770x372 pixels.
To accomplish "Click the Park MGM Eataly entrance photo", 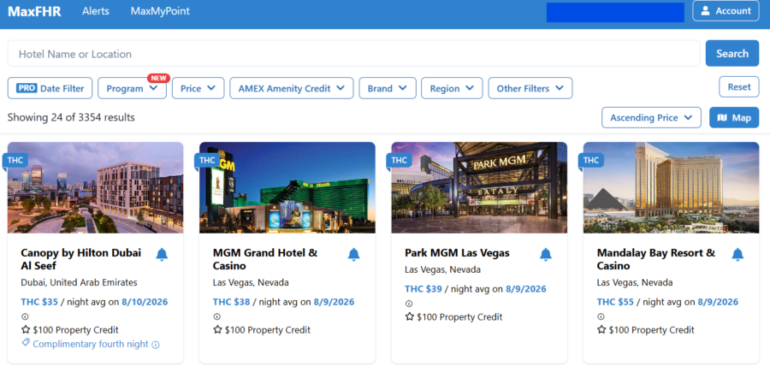I will tap(479, 187).
